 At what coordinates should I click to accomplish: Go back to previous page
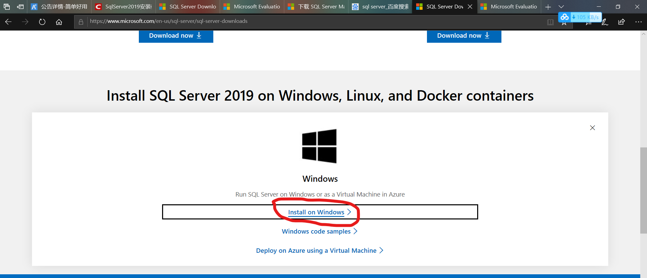[x=8, y=22]
